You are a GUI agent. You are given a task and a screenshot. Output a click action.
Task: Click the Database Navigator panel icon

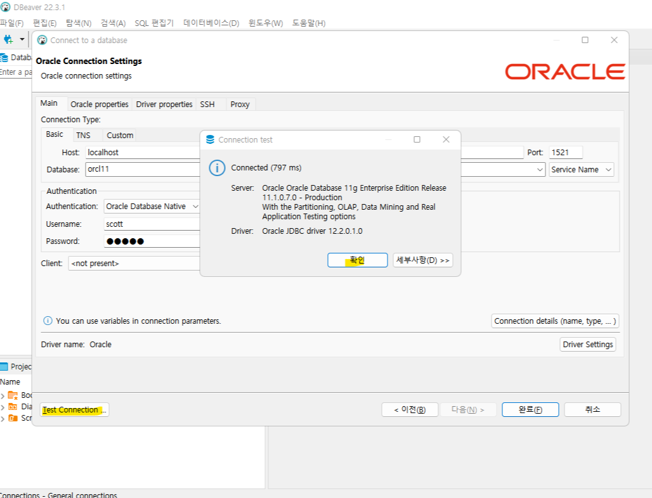click(x=4, y=57)
